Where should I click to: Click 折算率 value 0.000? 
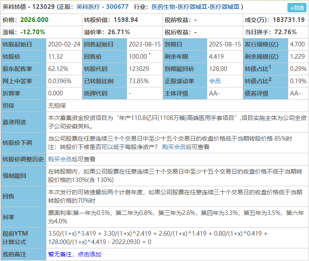click(56, 93)
